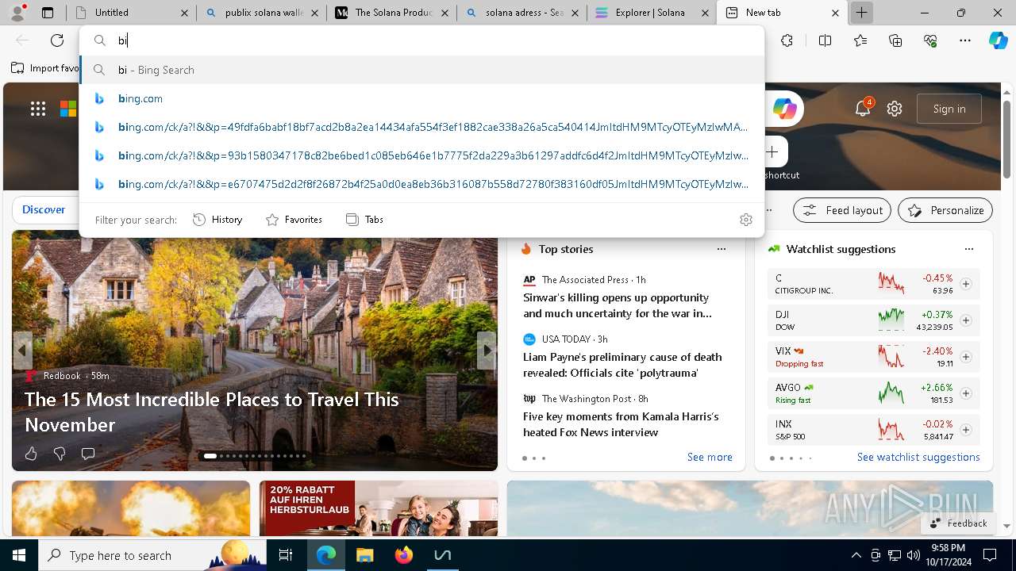This screenshot has width=1016, height=571.
Task: Open comments on travel story
Action: 88,454
